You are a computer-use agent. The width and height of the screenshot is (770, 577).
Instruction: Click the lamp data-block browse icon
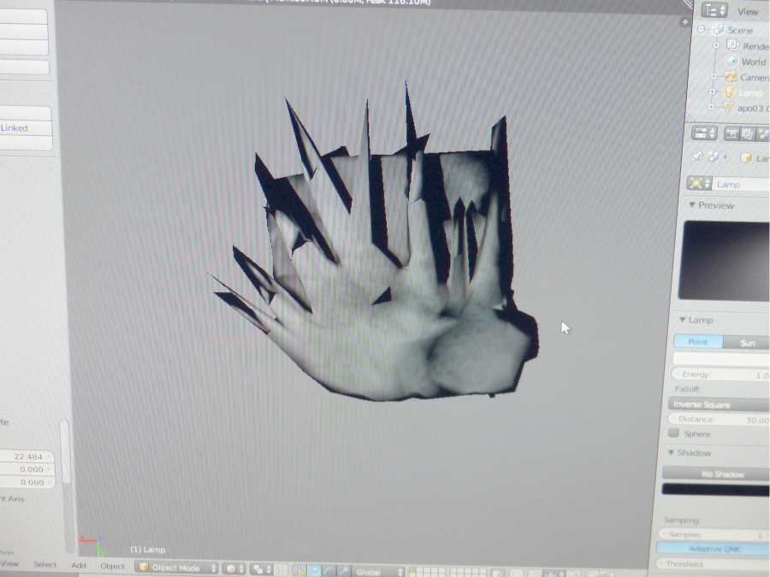pyautogui.click(x=700, y=184)
